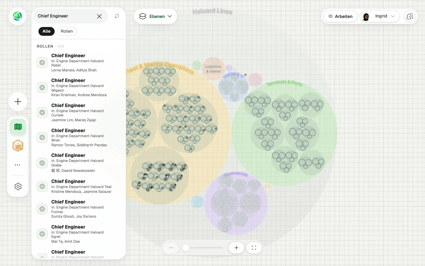Click the zoom slider handle

(186, 248)
